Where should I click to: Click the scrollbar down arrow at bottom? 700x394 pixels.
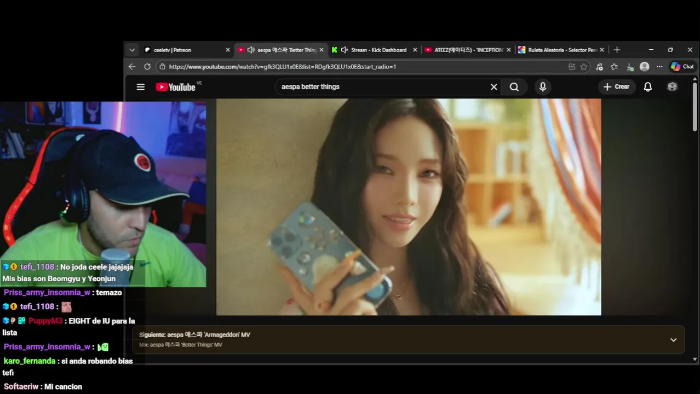tap(695, 360)
